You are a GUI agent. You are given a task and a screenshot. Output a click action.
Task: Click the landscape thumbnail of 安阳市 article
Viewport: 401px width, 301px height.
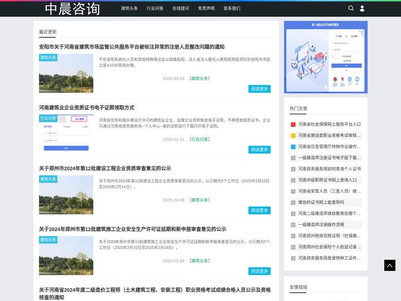(x=66, y=73)
